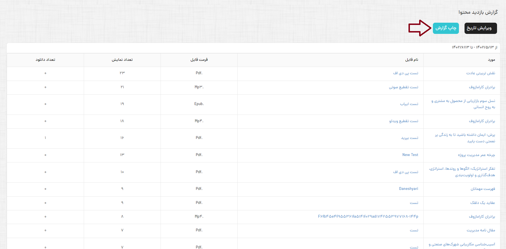Viewport: 506px width, 249px height.
Task: Click the long hash-named Mp4 file link
Action: pyautogui.click(x=368, y=217)
